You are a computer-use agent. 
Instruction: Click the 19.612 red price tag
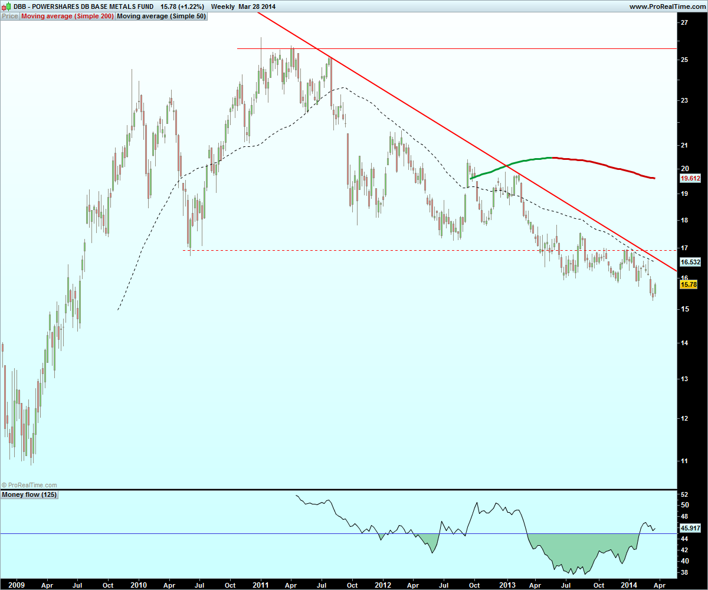click(x=690, y=178)
